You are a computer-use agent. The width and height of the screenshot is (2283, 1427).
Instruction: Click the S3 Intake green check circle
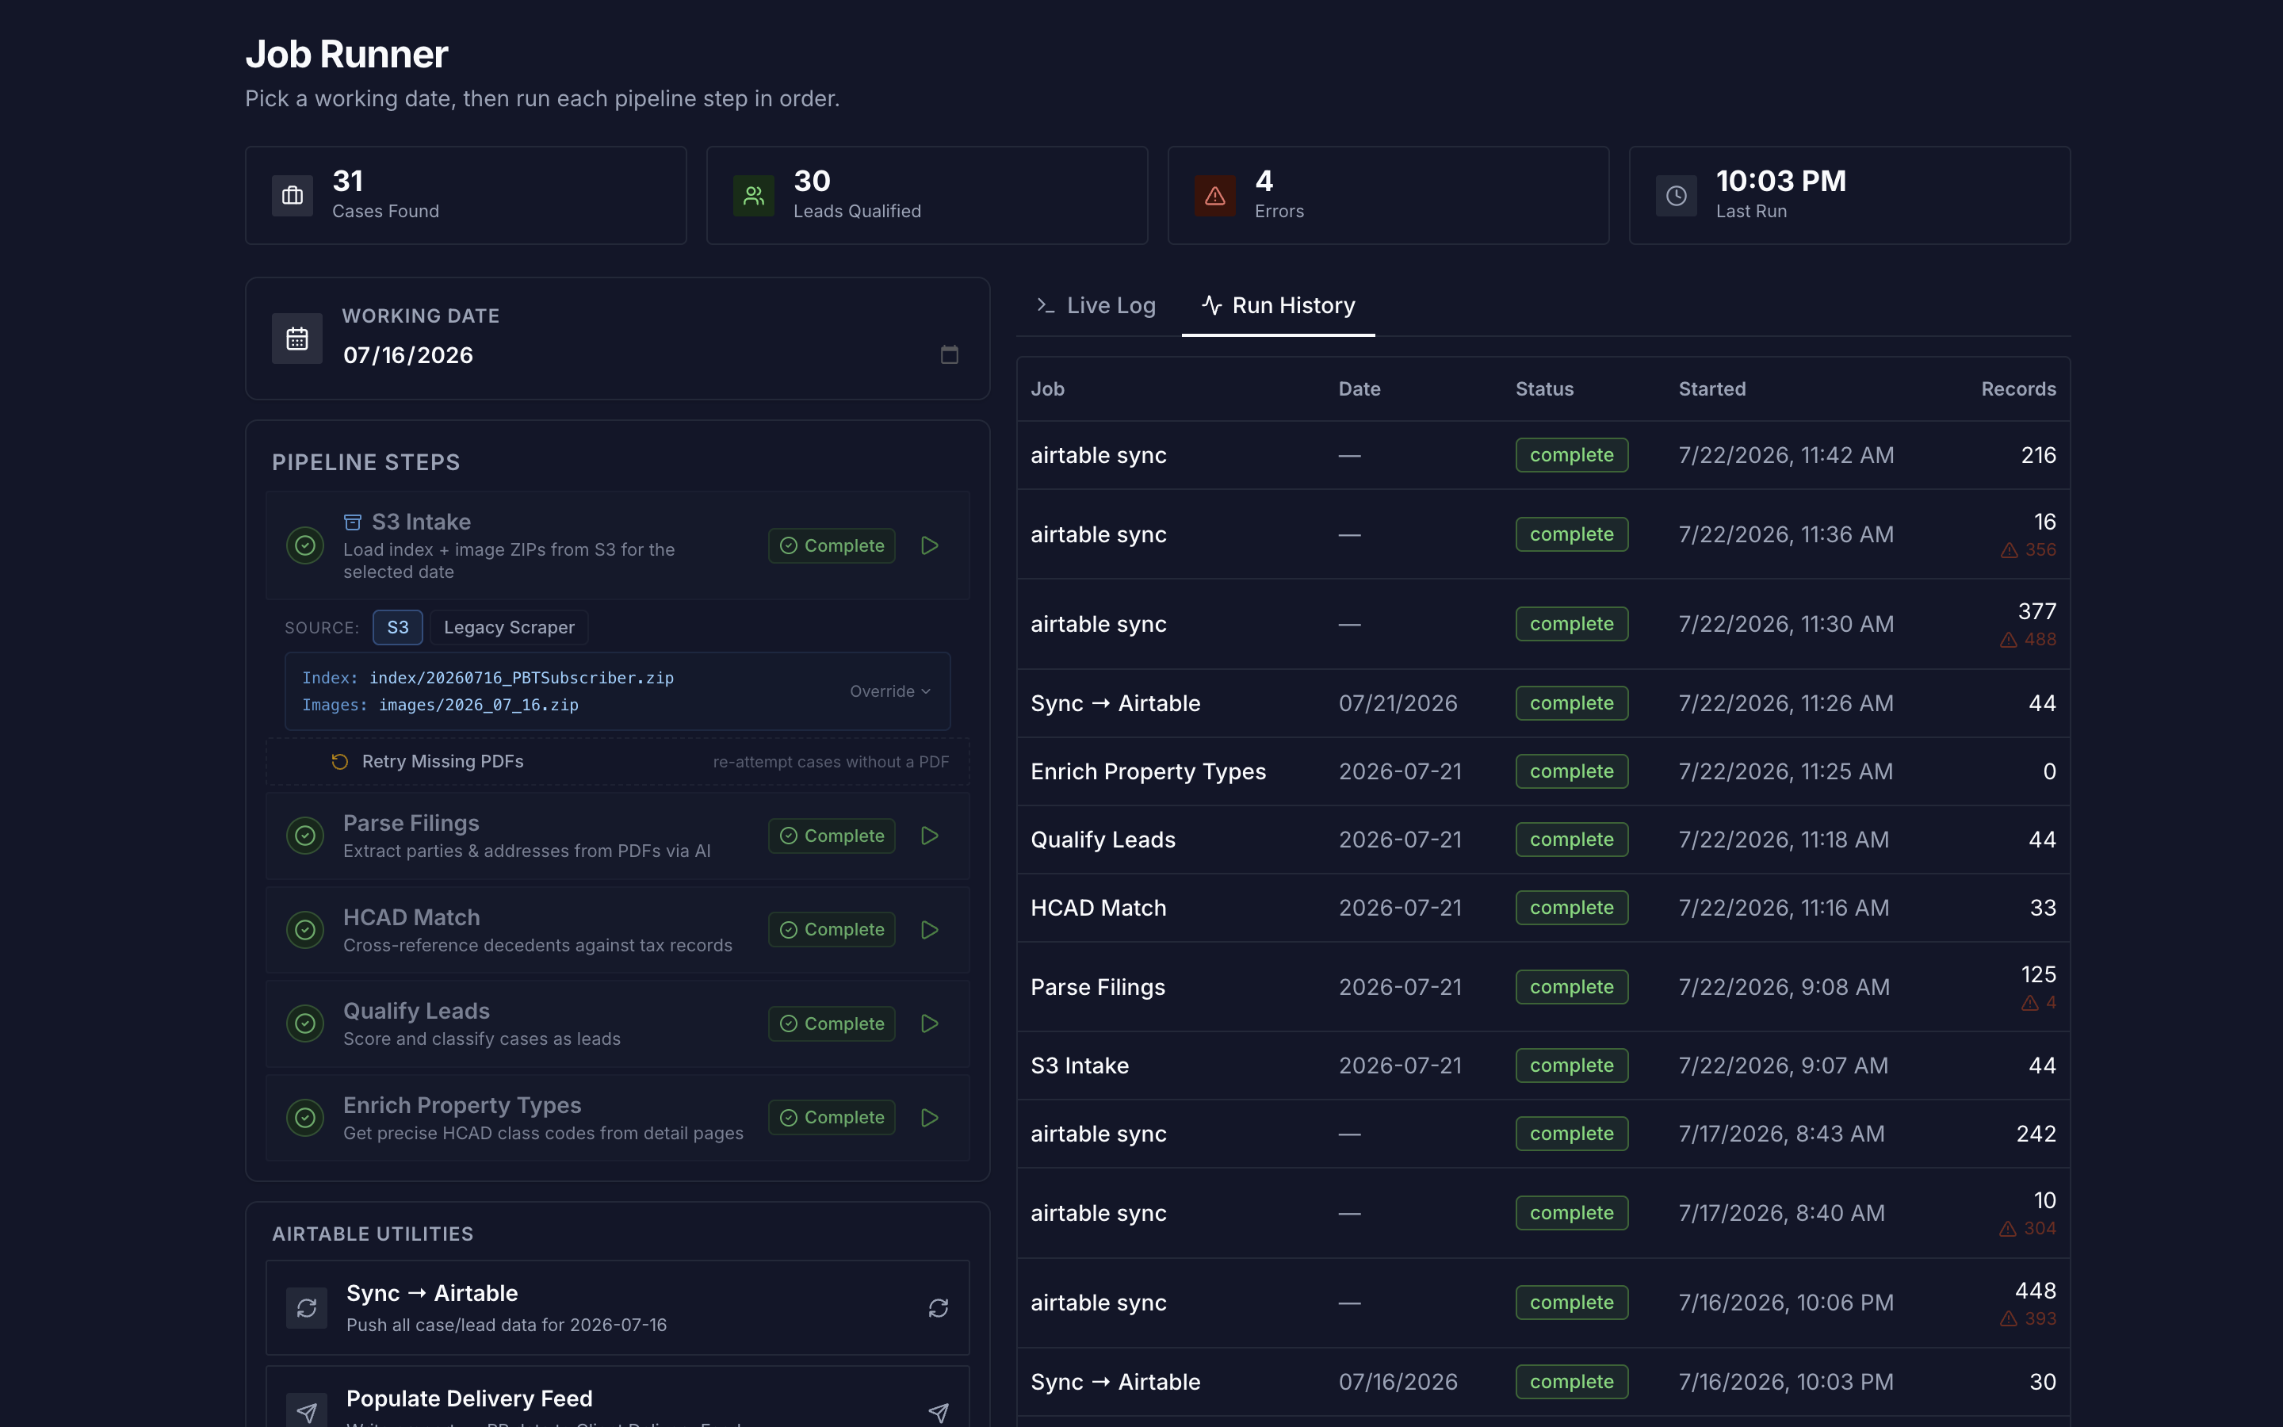304,545
